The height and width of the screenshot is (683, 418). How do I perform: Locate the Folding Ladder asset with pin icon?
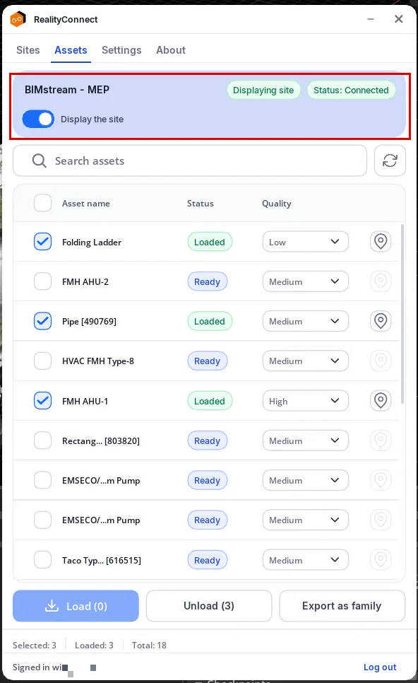pos(381,241)
